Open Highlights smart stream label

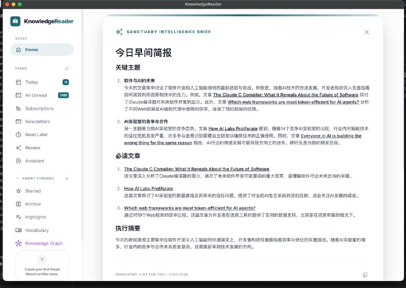coord(36,217)
